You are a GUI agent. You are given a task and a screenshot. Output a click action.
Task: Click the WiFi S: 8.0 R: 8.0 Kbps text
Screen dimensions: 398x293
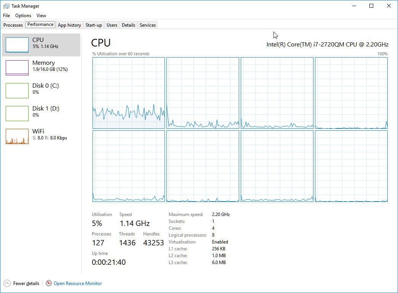[x=50, y=138]
